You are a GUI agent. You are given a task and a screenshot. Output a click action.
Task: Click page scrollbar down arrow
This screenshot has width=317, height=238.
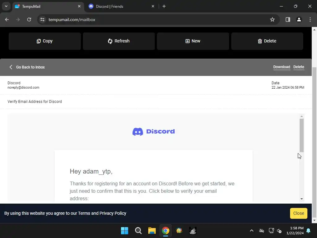[x=315, y=220]
